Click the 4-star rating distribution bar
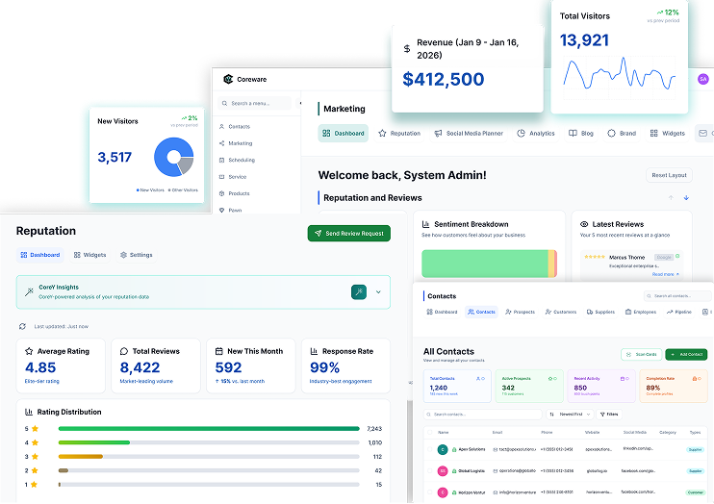Screen dimensions: 714x504 [209, 442]
